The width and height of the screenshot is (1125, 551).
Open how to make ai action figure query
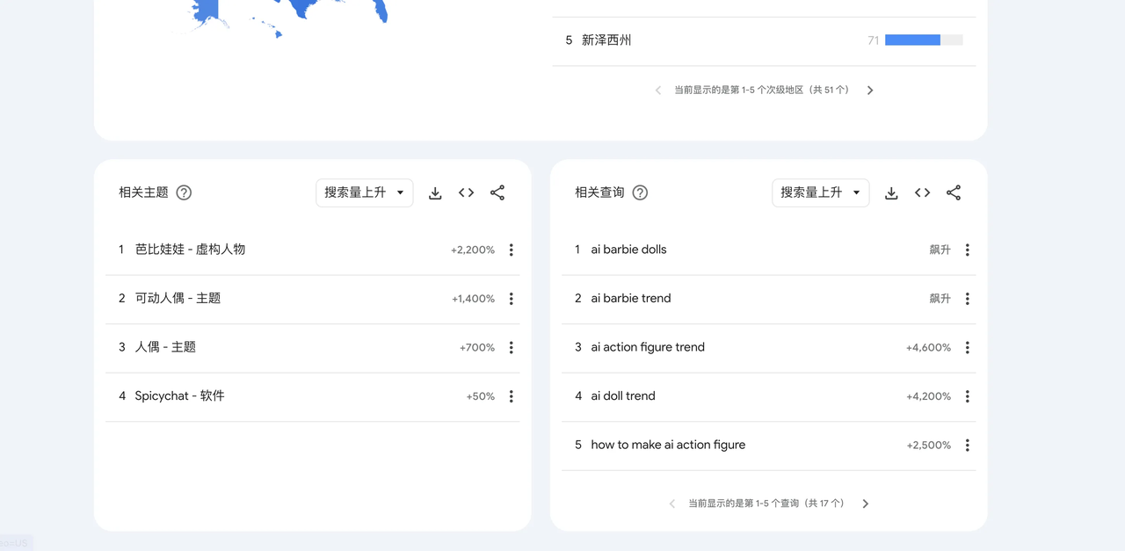668,445
